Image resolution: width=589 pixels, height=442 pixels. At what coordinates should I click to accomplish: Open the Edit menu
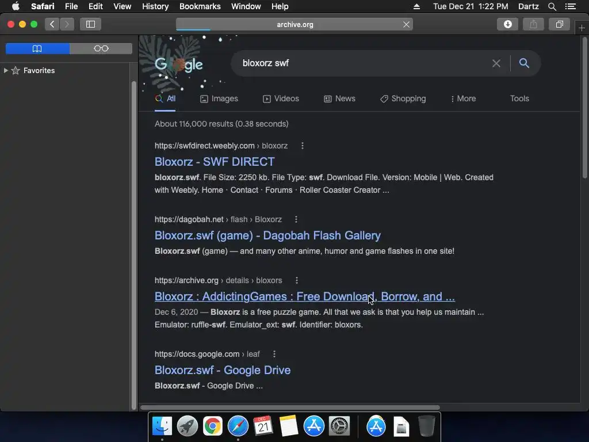click(95, 6)
